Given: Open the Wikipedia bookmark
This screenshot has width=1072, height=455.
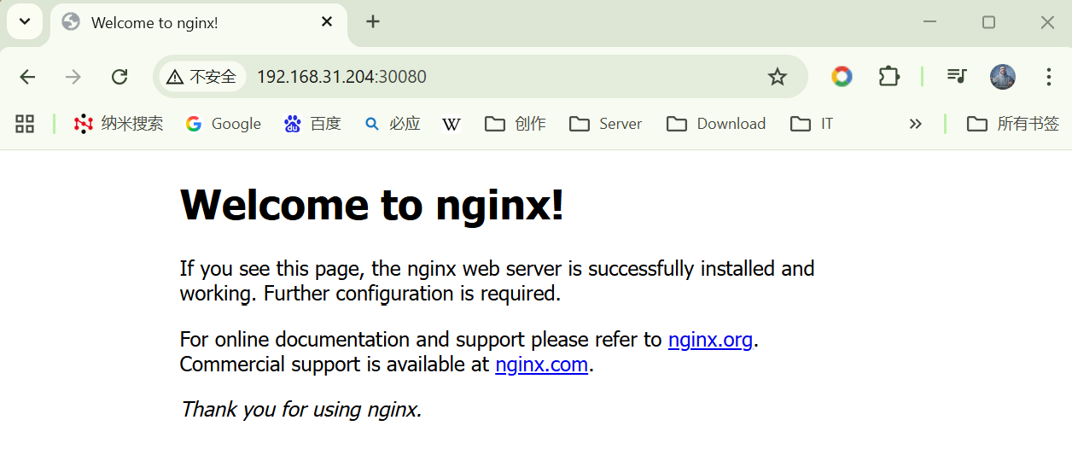Looking at the screenshot, I should click(452, 124).
